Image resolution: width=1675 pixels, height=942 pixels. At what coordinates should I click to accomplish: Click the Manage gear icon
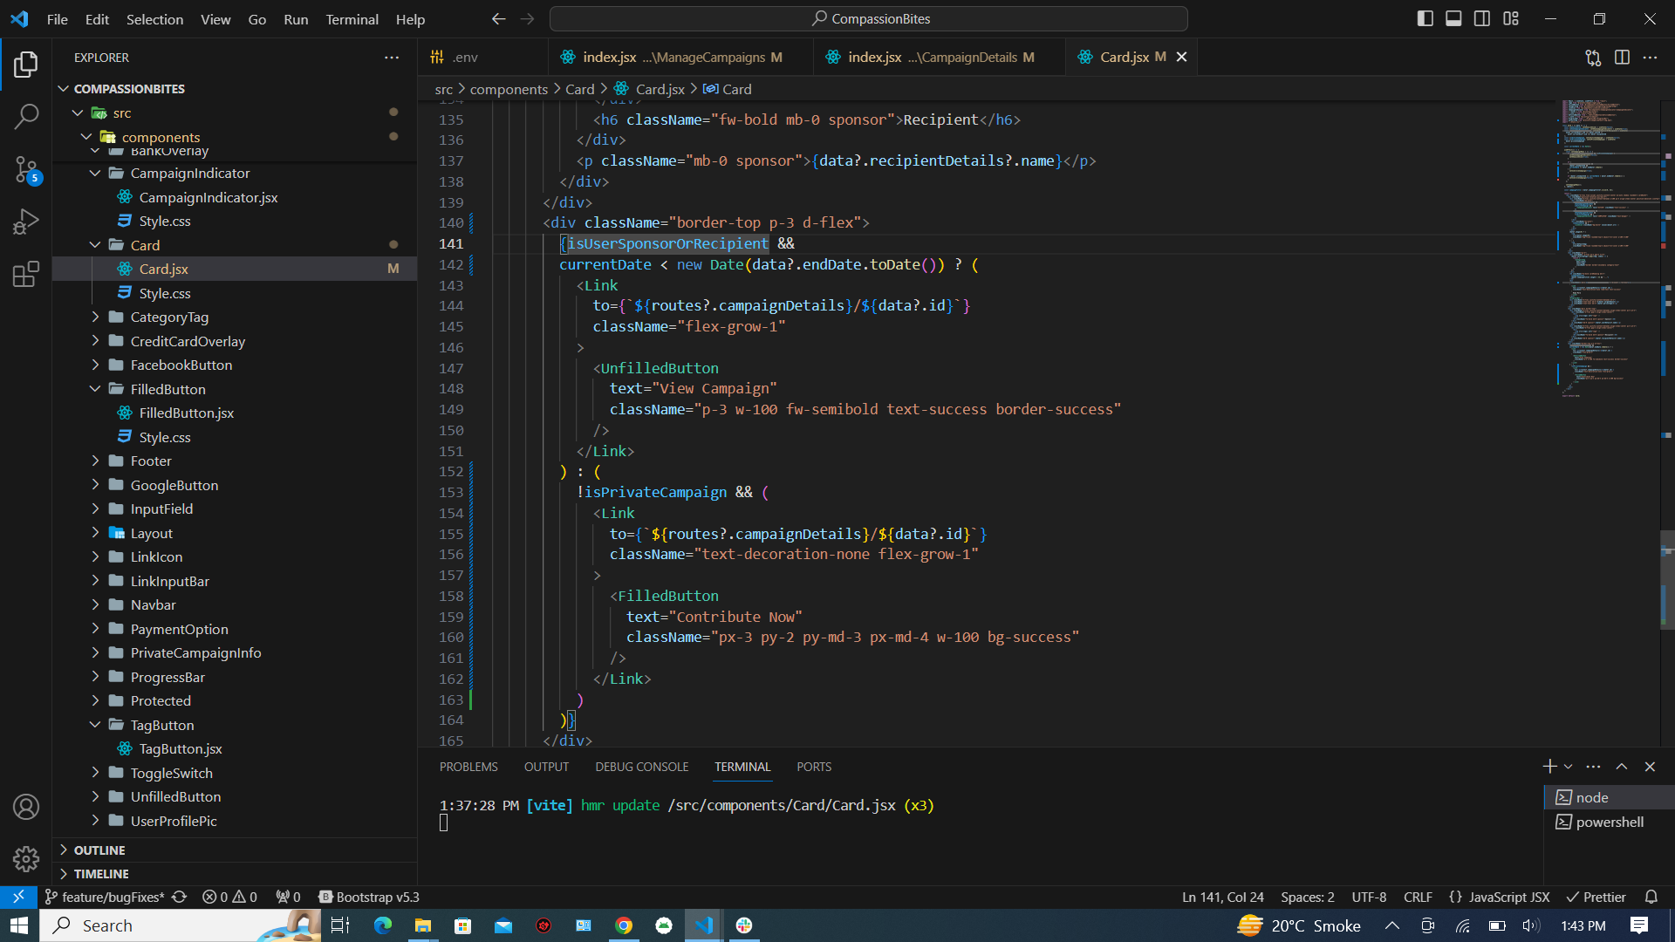pyautogui.click(x=26, y=859)
